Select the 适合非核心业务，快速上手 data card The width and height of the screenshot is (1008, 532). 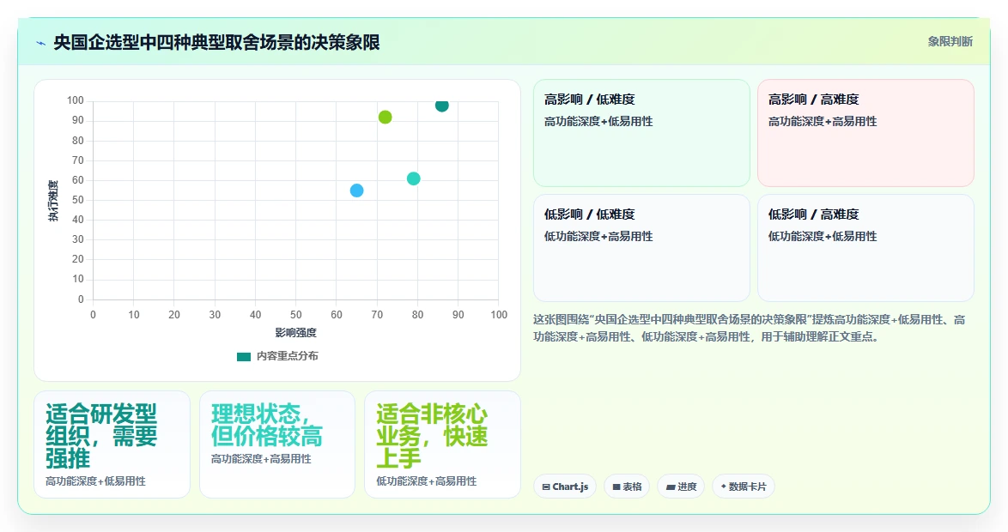[442, 444]
